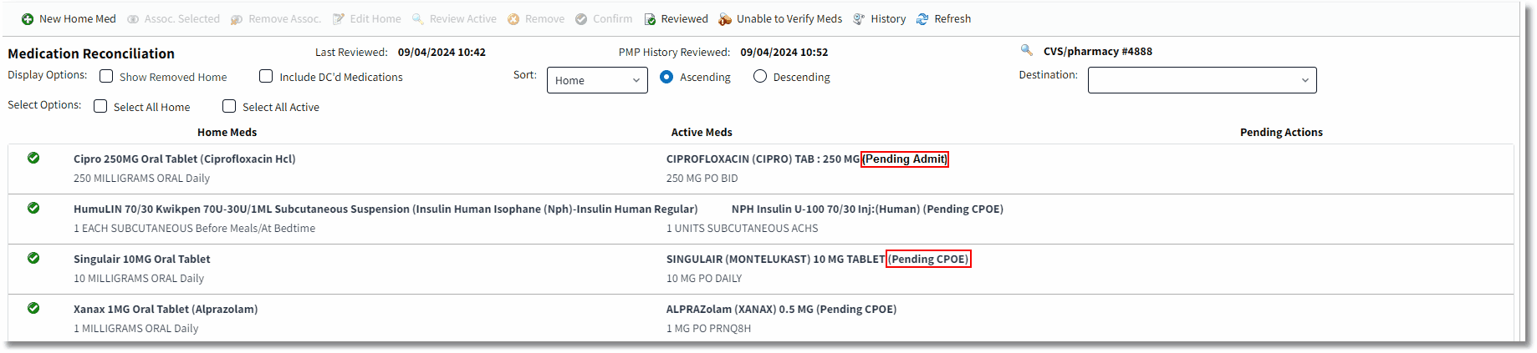Select the HumuLIN 70/30 Kwikpen home med
This screenshot has height=353, width=1537.
point(386,209)
